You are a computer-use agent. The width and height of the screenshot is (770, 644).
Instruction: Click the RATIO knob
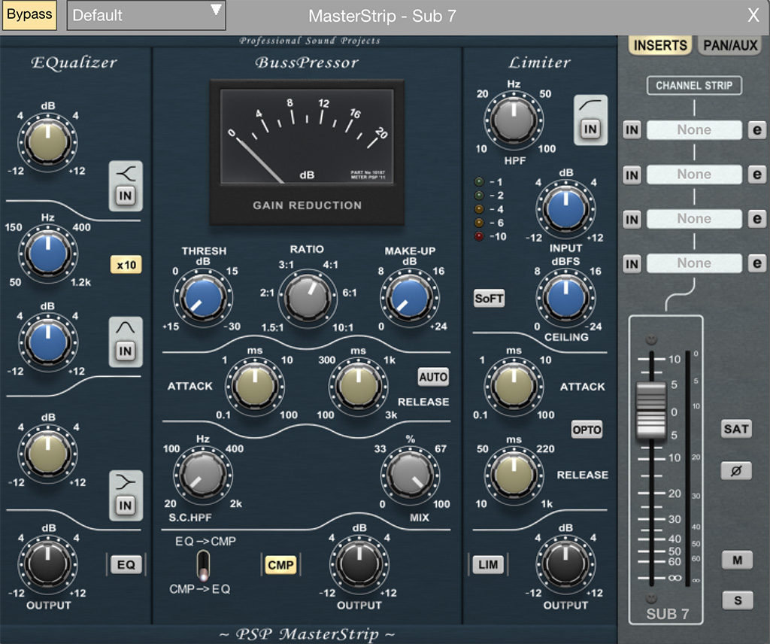click(x=308, y=297)
